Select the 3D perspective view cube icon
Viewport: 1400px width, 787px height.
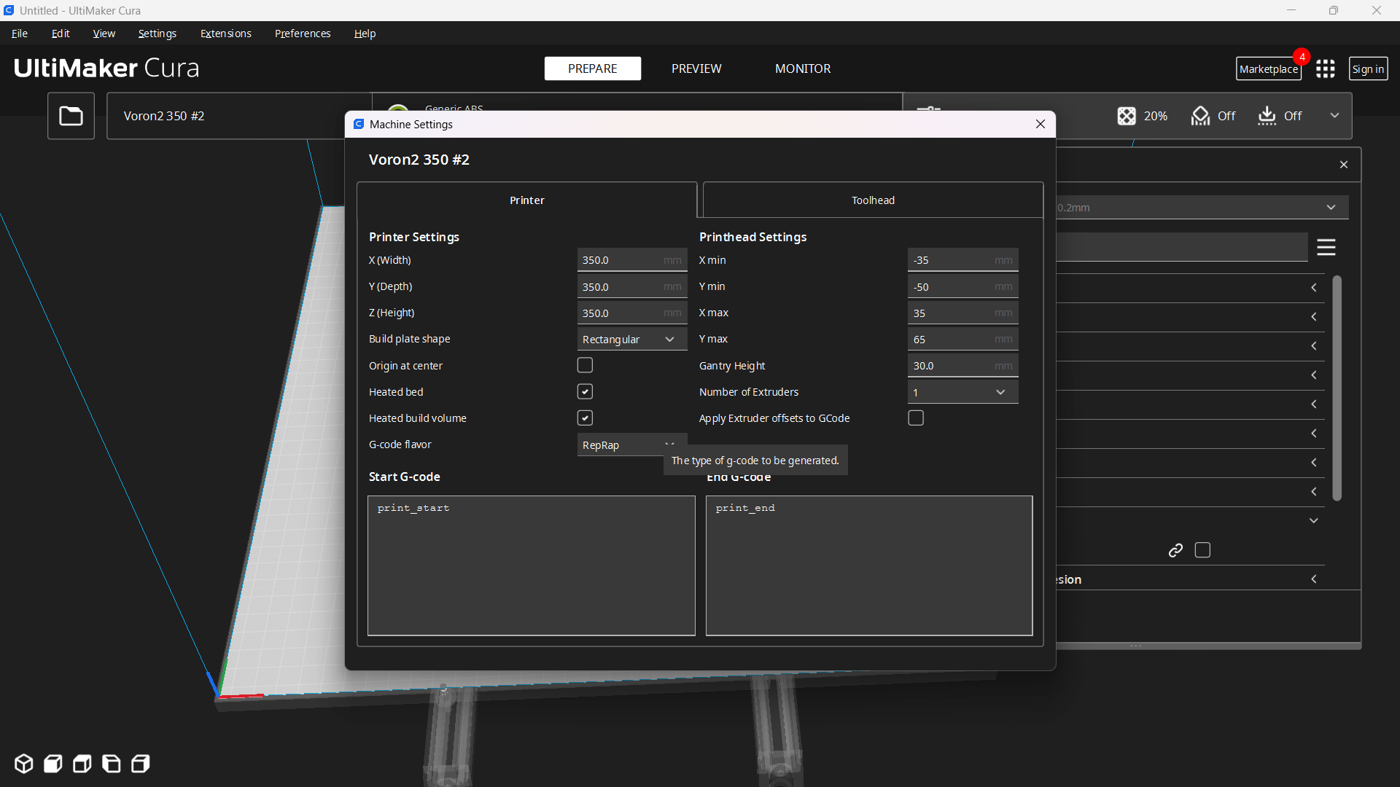tap(24, 763)
